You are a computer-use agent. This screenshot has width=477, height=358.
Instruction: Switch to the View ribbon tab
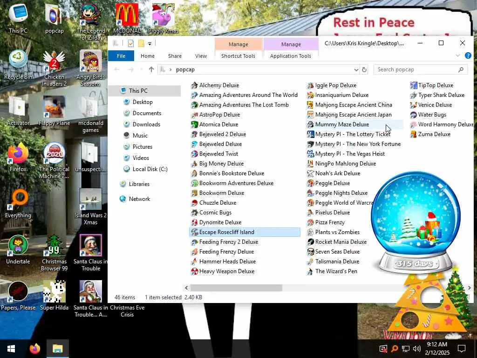pos(201,56)
